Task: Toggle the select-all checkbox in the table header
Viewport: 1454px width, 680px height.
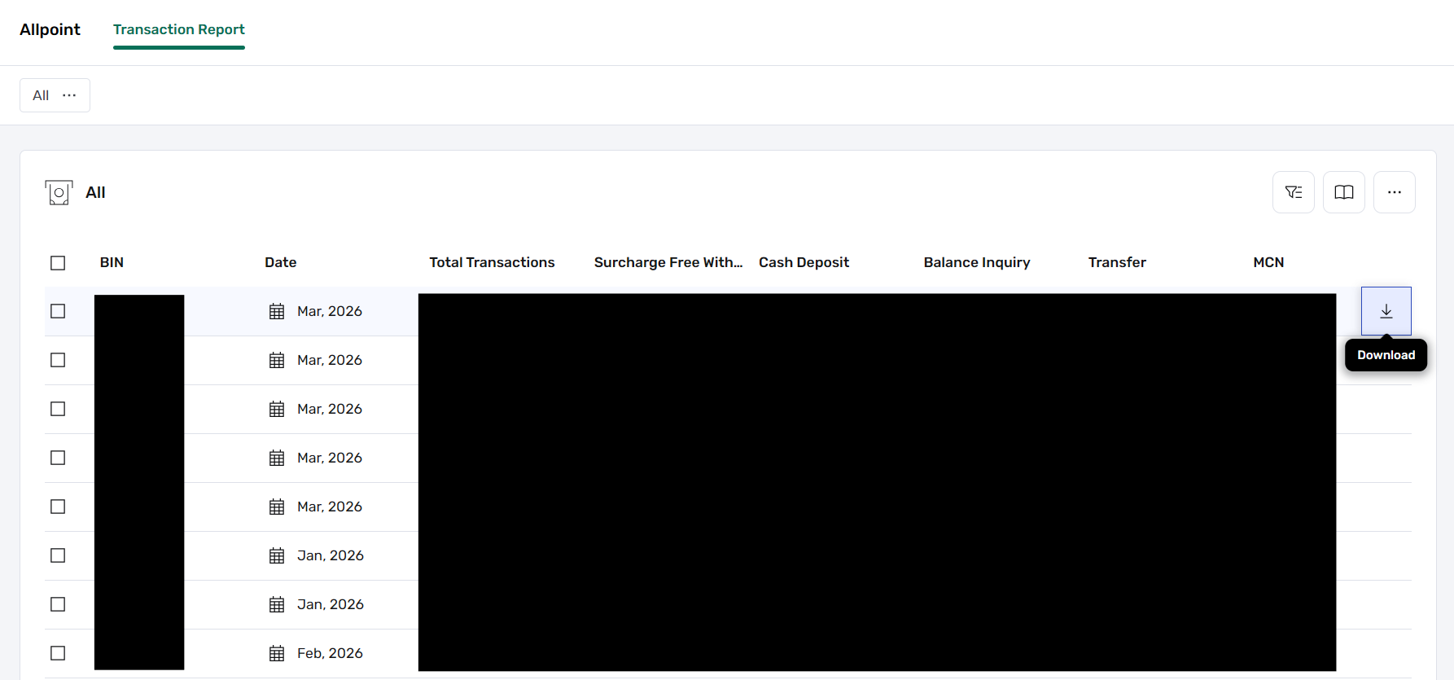Action: click(x=58, y=263)
